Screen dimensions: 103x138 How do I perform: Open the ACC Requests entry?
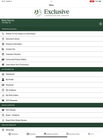[51, 100]
